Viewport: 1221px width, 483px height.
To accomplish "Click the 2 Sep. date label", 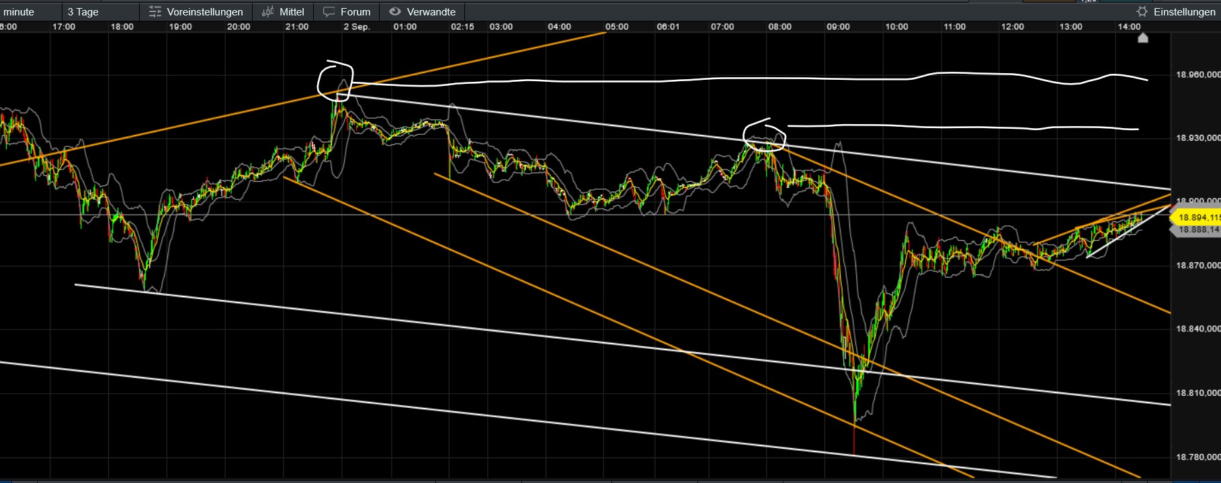I will tap(357, 27).
